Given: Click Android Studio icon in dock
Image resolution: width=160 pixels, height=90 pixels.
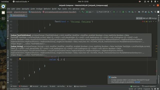Looking at the screenshot, I should click(3, 6).
